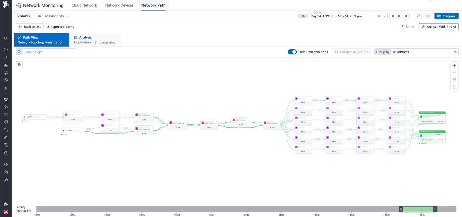
Task: Switch to the Network Devices tab
Action: (119, 5)
